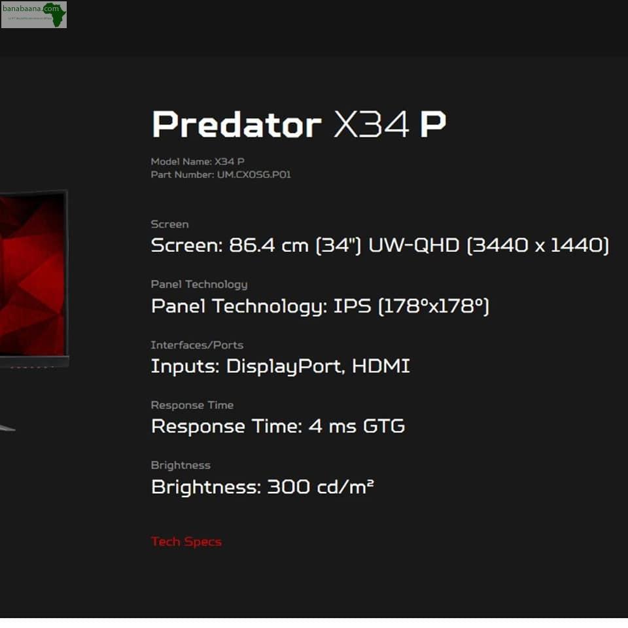Select the Predator X34 P heading
Viewport: 628px width, 628px height.
(x=299, y=124)
